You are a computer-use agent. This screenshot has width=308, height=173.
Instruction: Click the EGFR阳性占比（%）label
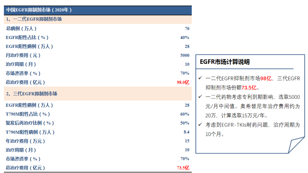pos(27,38)
